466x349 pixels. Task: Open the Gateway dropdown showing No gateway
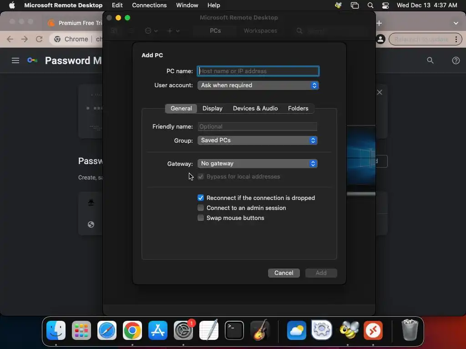pyautogui.click(x=258, y=164)
